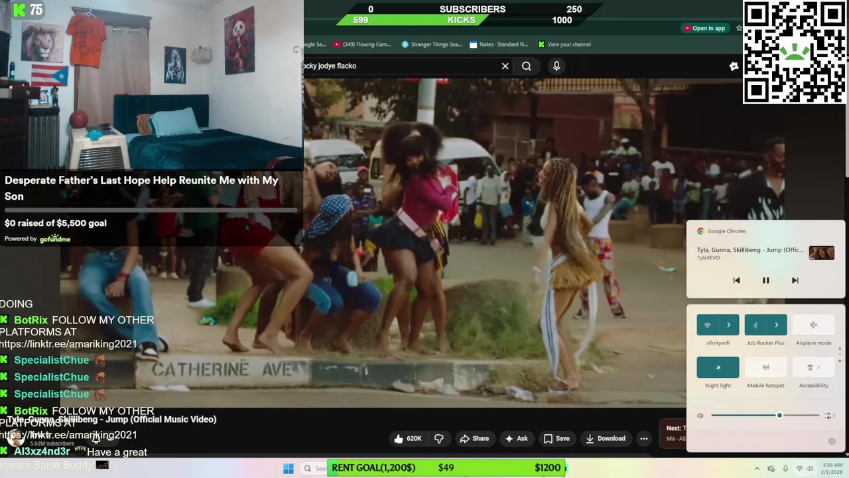The width and height of the screenshot is (849, 478).
Task: Click the GoFundMe campaign title overlay
Action: pos(141,188)
